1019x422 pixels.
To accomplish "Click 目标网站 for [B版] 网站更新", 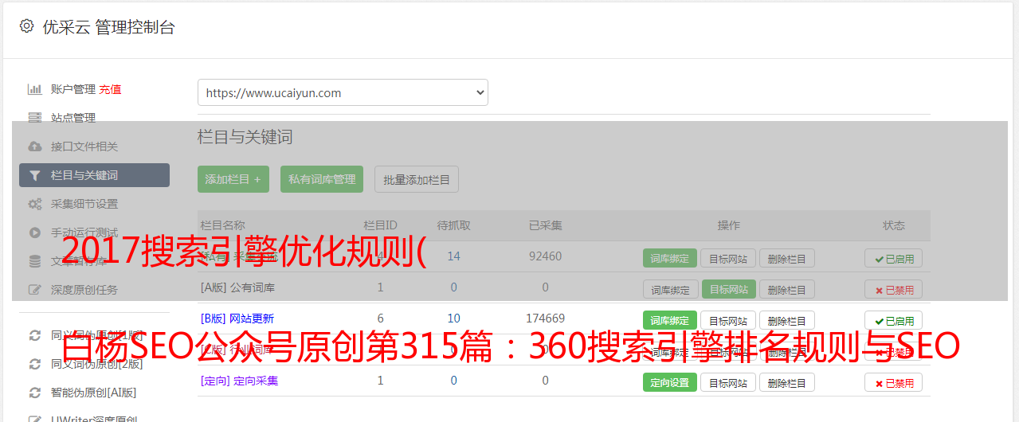I will (728, 320).
